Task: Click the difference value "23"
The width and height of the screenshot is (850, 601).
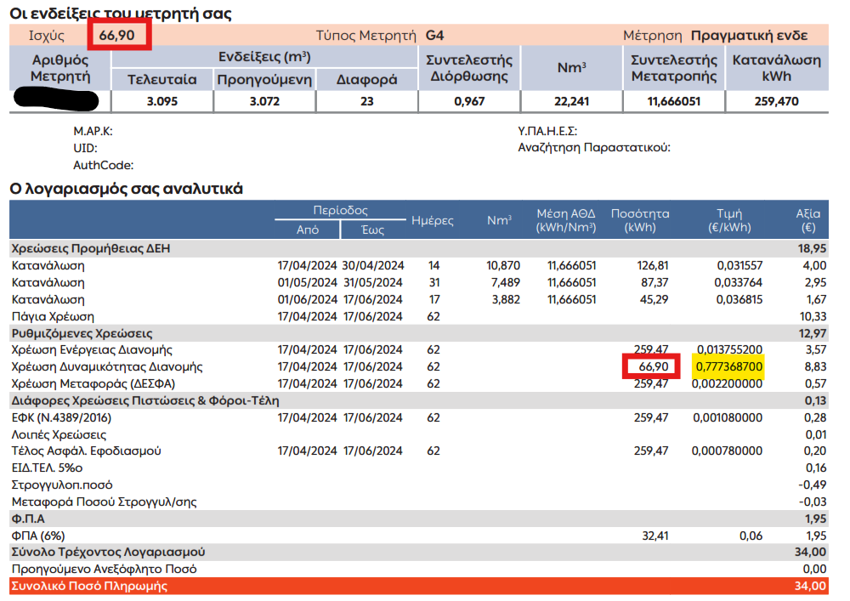Action: click(367, 101)
